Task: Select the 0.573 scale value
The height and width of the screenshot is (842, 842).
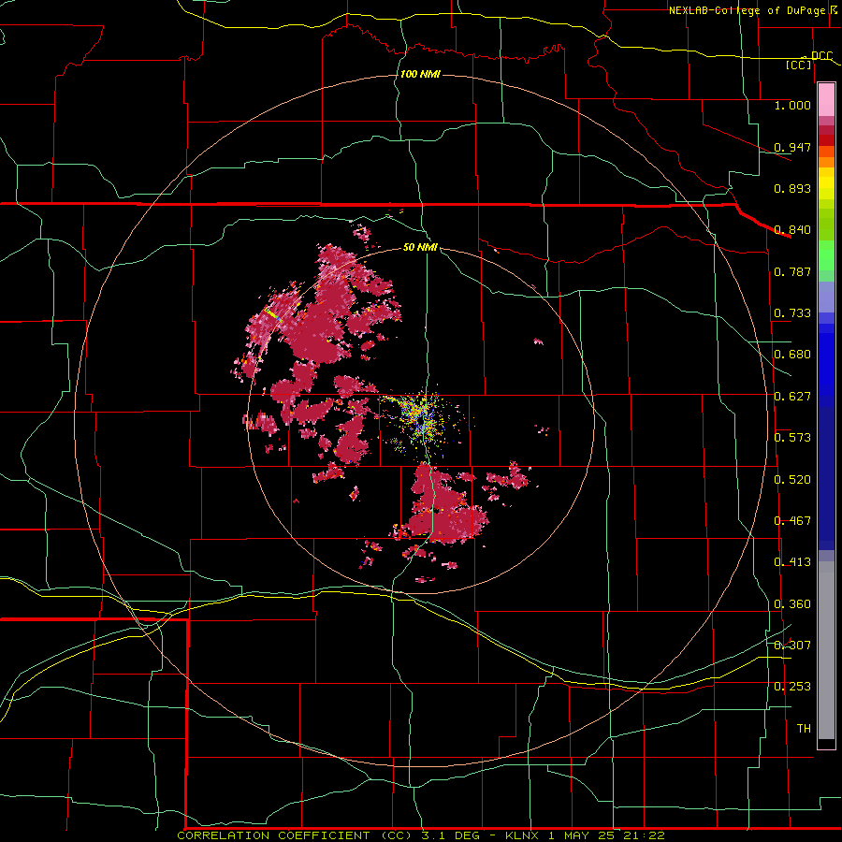Action: click(x=792, y=438)
